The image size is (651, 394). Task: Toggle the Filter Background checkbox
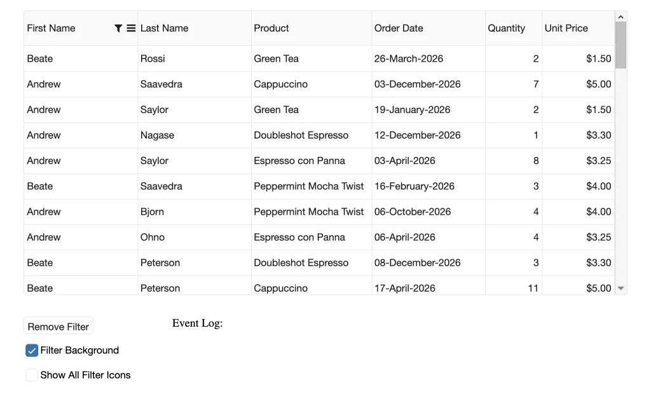coord(32,350)
